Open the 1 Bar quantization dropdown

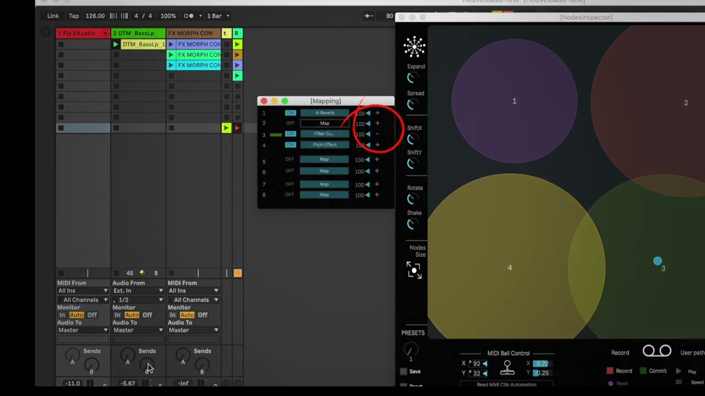click(x=218, y=16)
